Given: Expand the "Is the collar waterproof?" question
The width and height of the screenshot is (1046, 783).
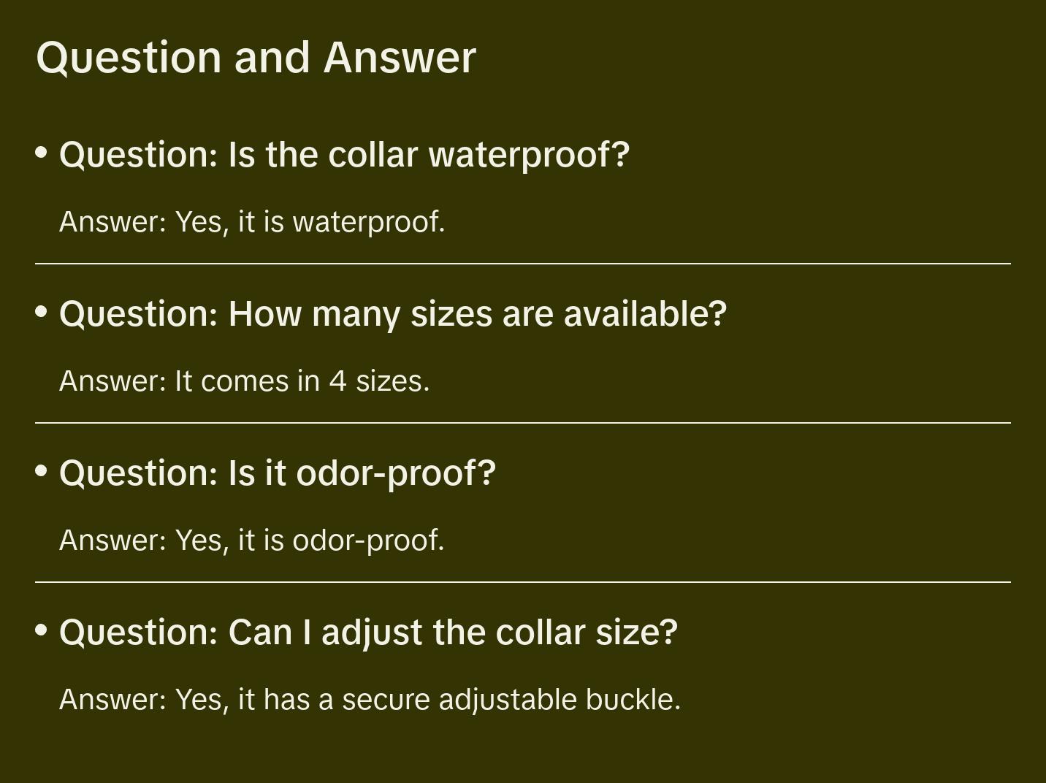Looking at the screenshot, I should click(x=344, y=155).
